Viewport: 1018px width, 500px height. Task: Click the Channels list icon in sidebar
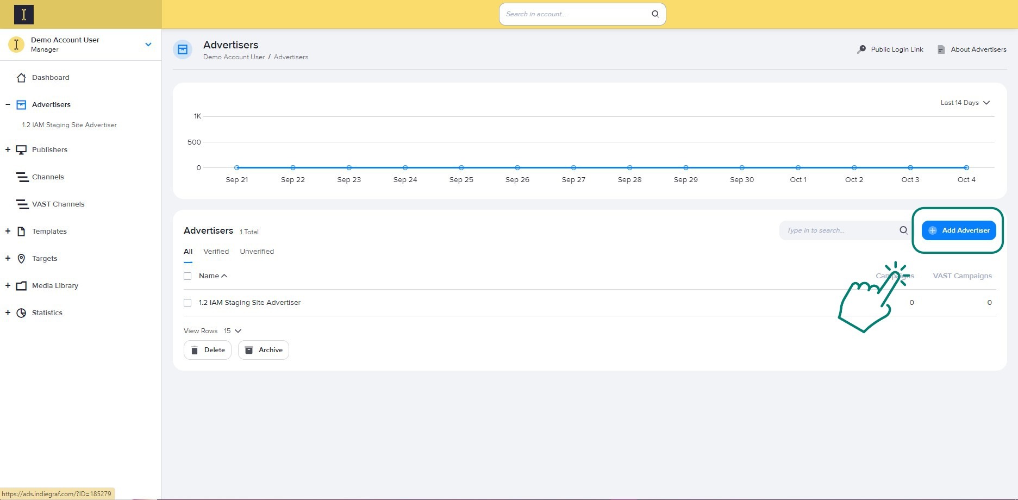pyautogui.click(x=22, y=177)
